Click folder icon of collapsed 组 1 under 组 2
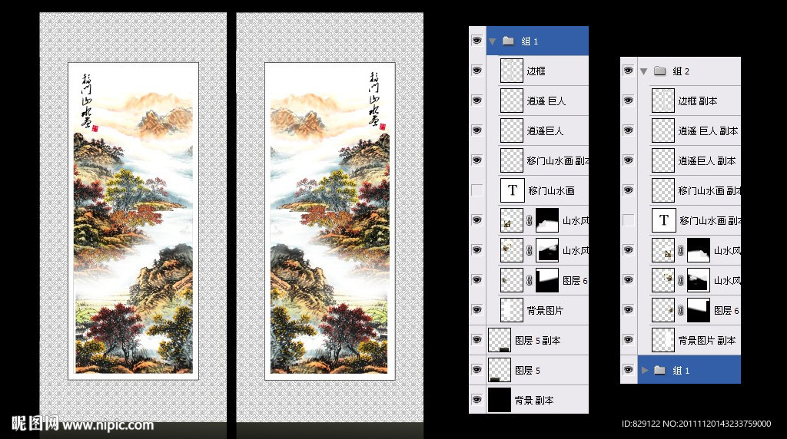Viewport: 787px width, 439px height. [x=659, y=370]
